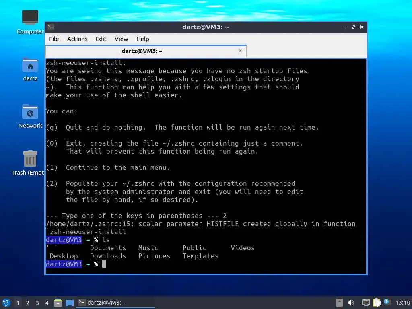Click the Documents directory name
412x309 pixels.
pyautogui.click(x=108, y=248)
